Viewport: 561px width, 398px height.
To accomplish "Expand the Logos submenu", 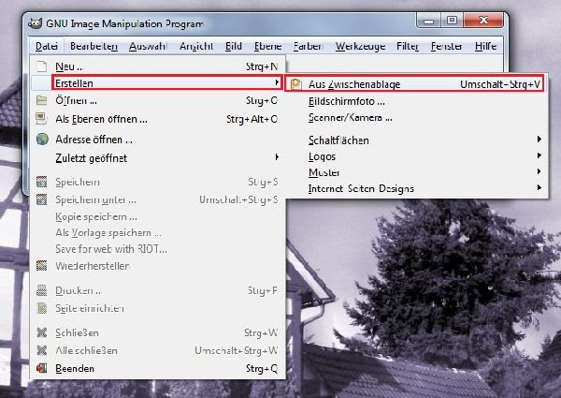I will [x=416, y=156].
